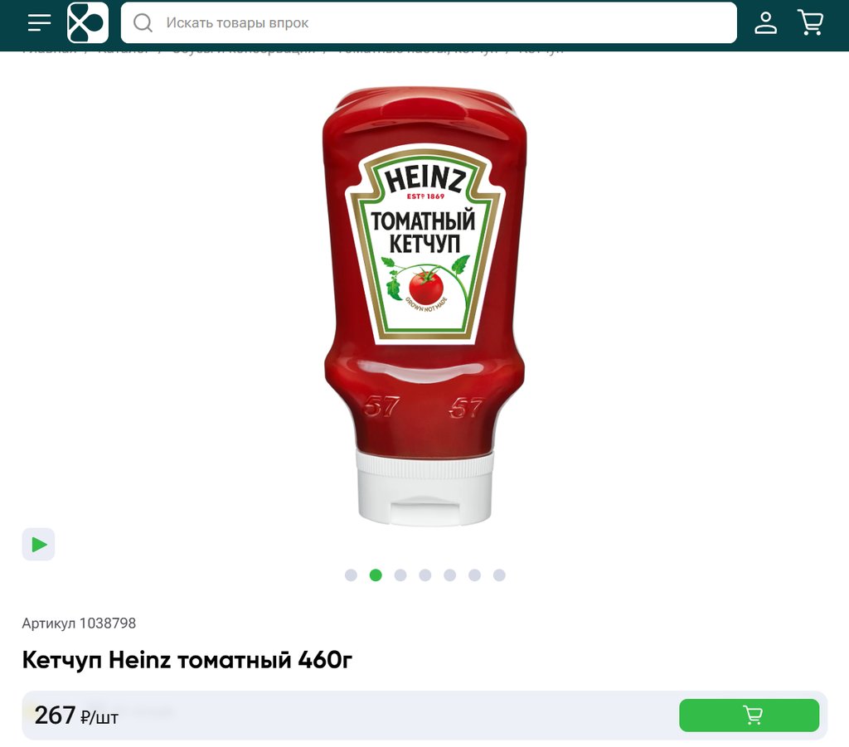Play the product video
The width and height of the screenshot is (849, 747).
[x=38, y=544]
